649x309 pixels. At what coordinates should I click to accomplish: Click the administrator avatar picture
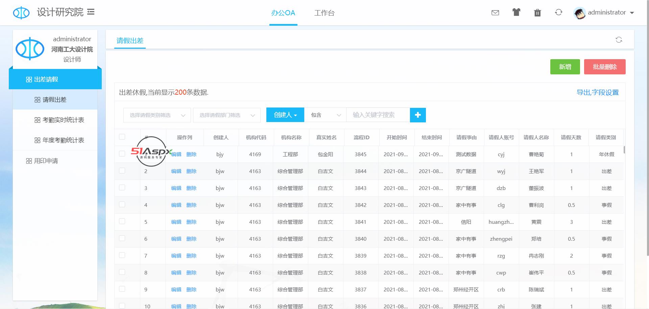(x=579, y=13)
